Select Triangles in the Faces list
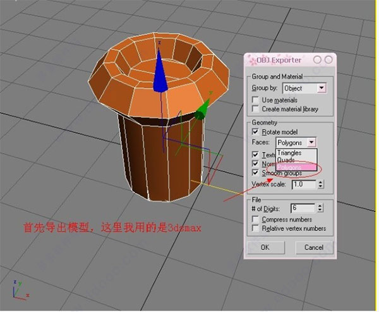The width and height of the screenshot is (379, 312). (x=296, y=153)
